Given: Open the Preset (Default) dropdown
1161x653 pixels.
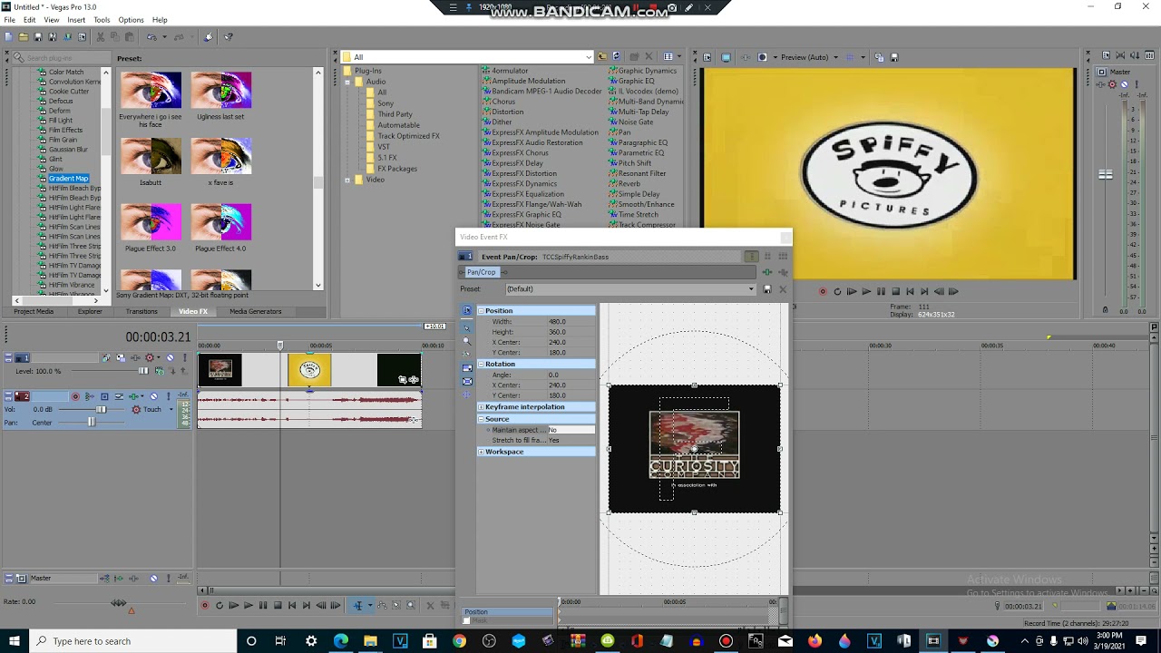Looking at the screenshot, I should pyautogui.click(x=751, y=289).
